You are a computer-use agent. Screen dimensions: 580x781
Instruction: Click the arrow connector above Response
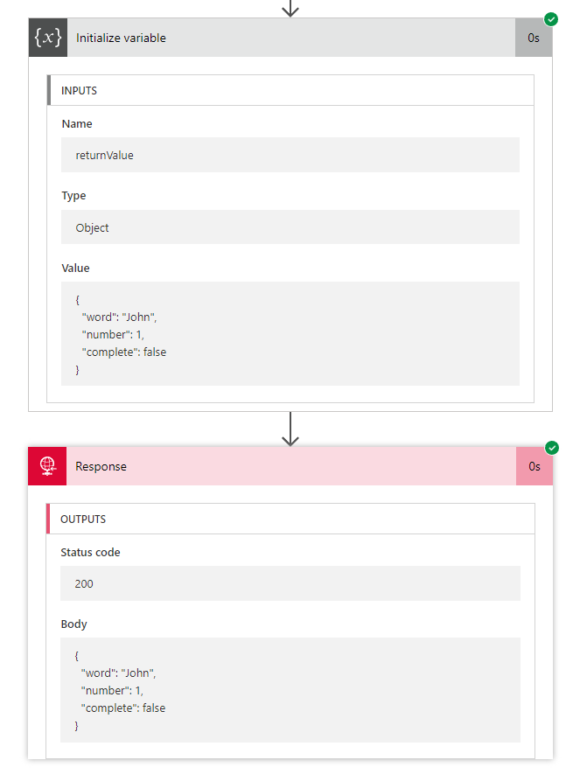[290, 429]
